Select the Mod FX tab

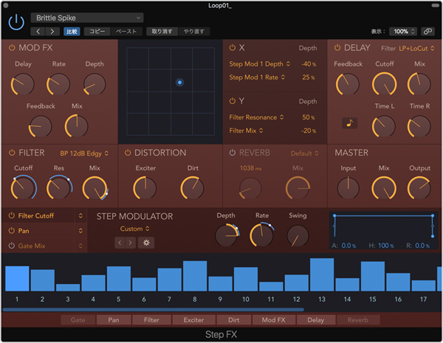tap(273, 320)
